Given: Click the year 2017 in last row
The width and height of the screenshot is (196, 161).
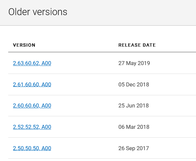Looking at the screenshot, I should [x=143, y=148].
